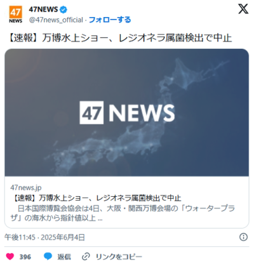Open the @47news_official handle
254x264 pixels.
[x=56, y=20]
